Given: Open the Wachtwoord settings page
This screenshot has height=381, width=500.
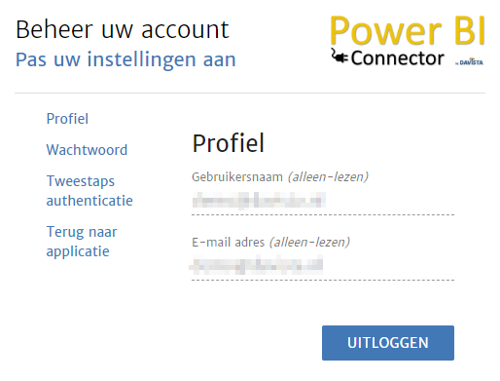Looking at the screenshot, I should 87,150.
